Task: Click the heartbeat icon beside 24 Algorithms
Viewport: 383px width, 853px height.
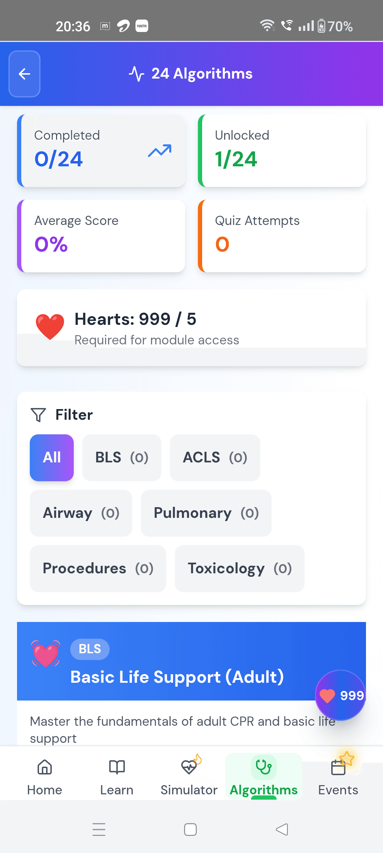Action: tap(137, 73)
